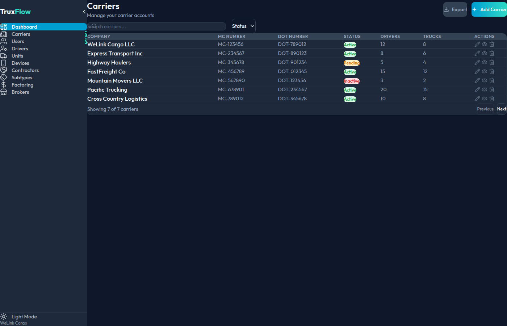The image size is (507, 326).
Task: Expand the Subtypes sidebar entry
Action: click(x=22, y=78)
